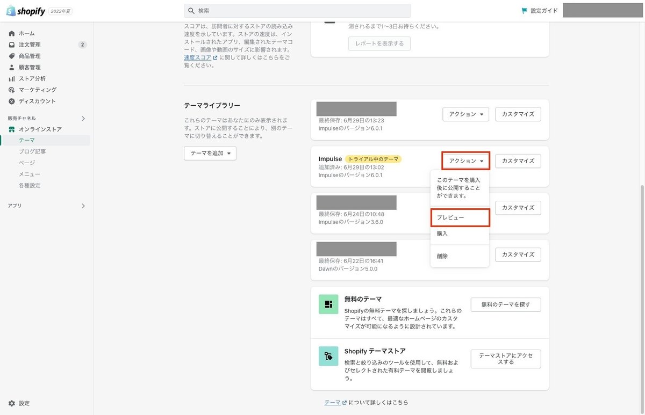Follow the 速度スコア link
Image resolution: width=645 pixels, height=415 pixels.
(x=197, y=57)
